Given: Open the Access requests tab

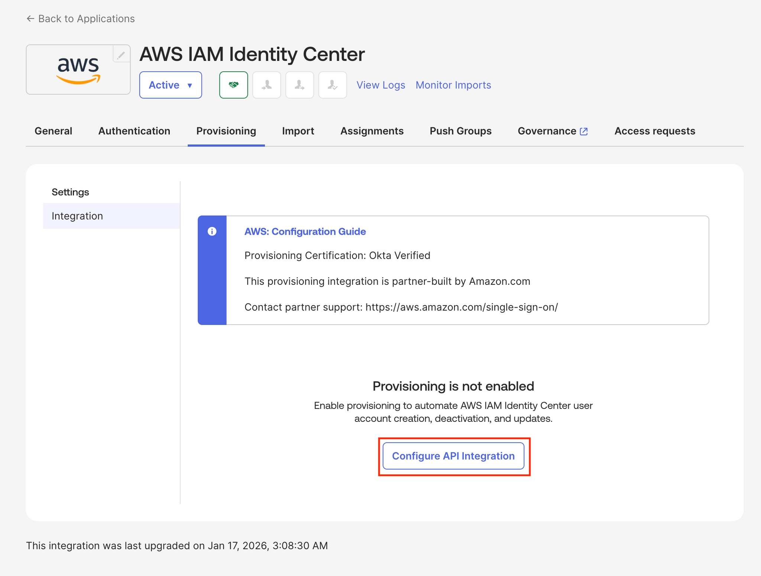Looking at the screenshot, I should tap(654, 131).
